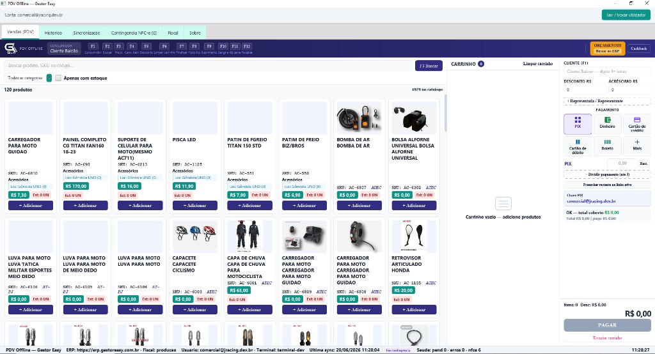Focus DESCONTO R$ input field

[x=585, y=89]
